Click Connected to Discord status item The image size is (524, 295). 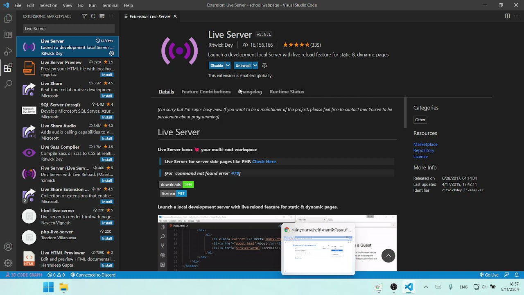click(x=93, y=275)
